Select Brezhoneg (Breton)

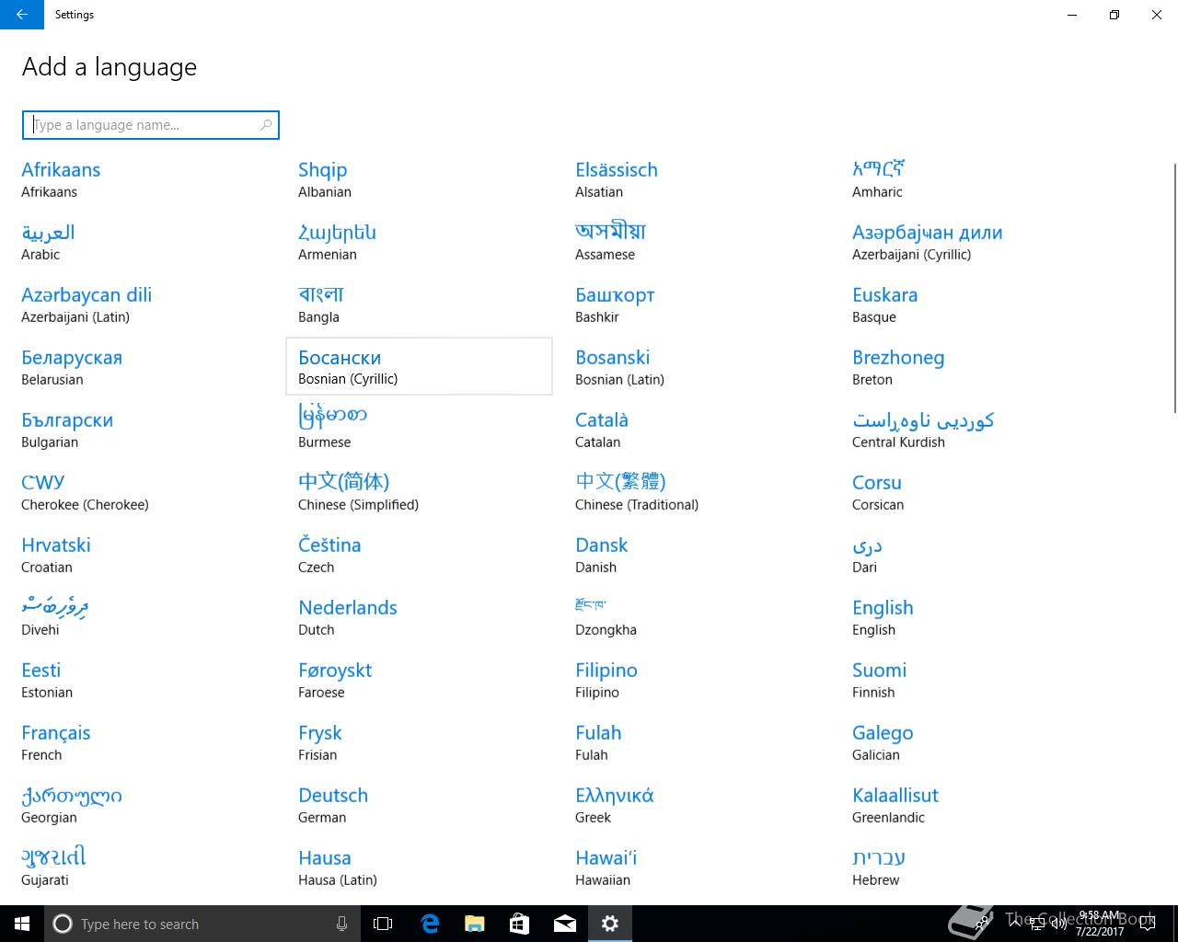click(x=973, y=366)
